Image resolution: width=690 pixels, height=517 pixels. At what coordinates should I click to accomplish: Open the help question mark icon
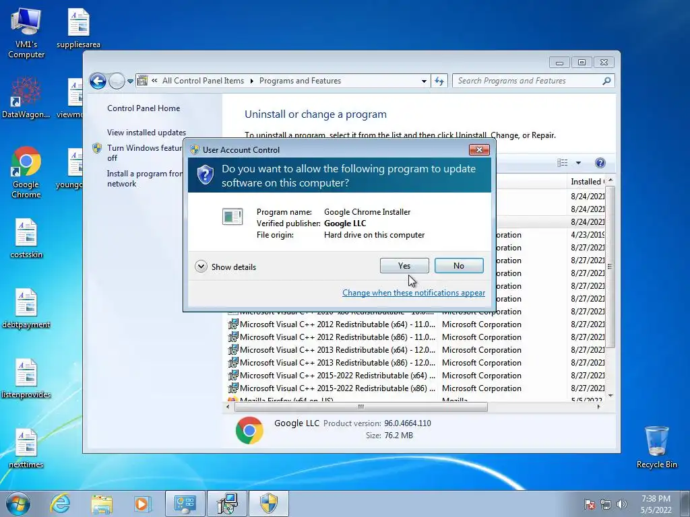coord(600,163)
